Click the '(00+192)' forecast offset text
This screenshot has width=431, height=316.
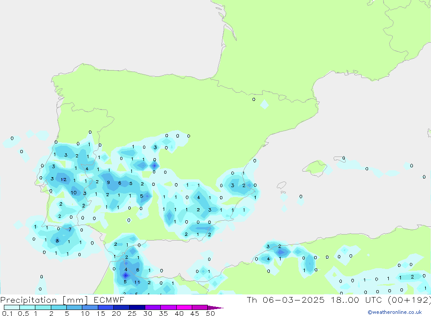[409, 300]
